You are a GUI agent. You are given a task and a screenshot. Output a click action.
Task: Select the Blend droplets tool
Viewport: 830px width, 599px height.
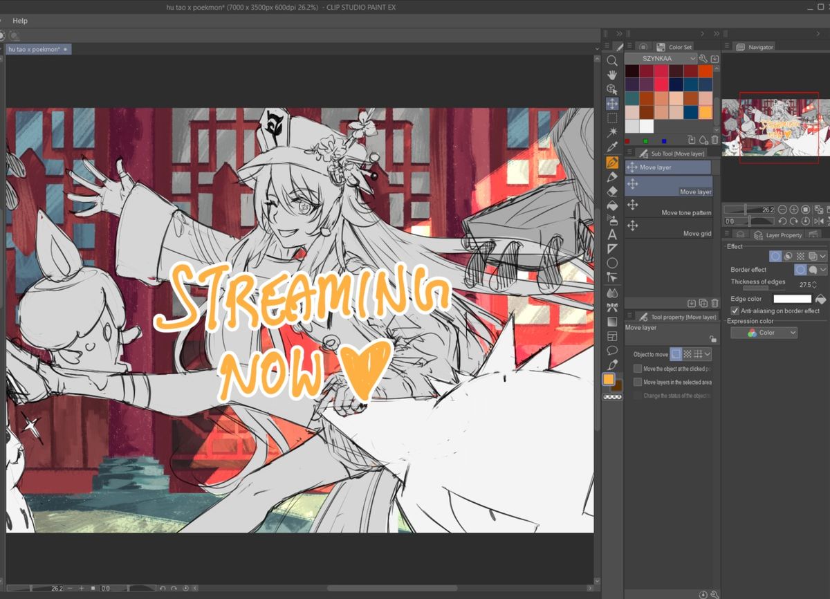click(612, 293)
